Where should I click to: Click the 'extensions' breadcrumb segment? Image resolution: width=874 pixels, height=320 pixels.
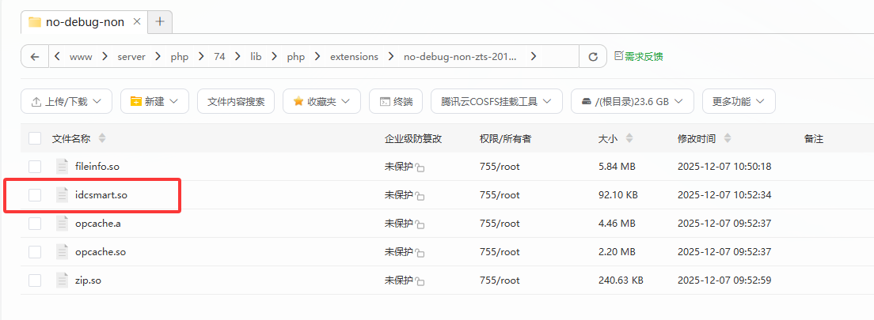[x=354, y=57]
